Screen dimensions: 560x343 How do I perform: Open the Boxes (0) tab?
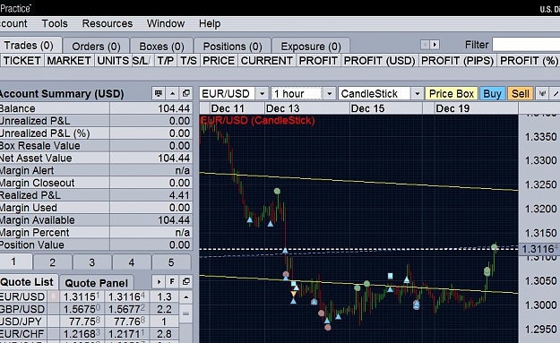[161, 47]
